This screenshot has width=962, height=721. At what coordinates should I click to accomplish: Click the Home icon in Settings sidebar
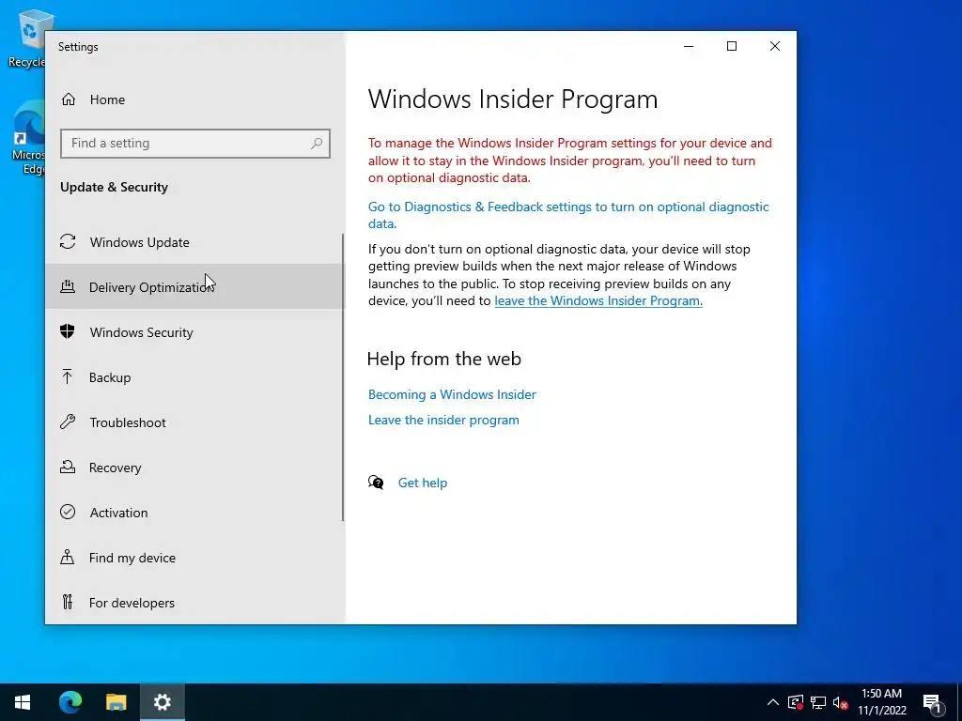(x=68, y=100)
